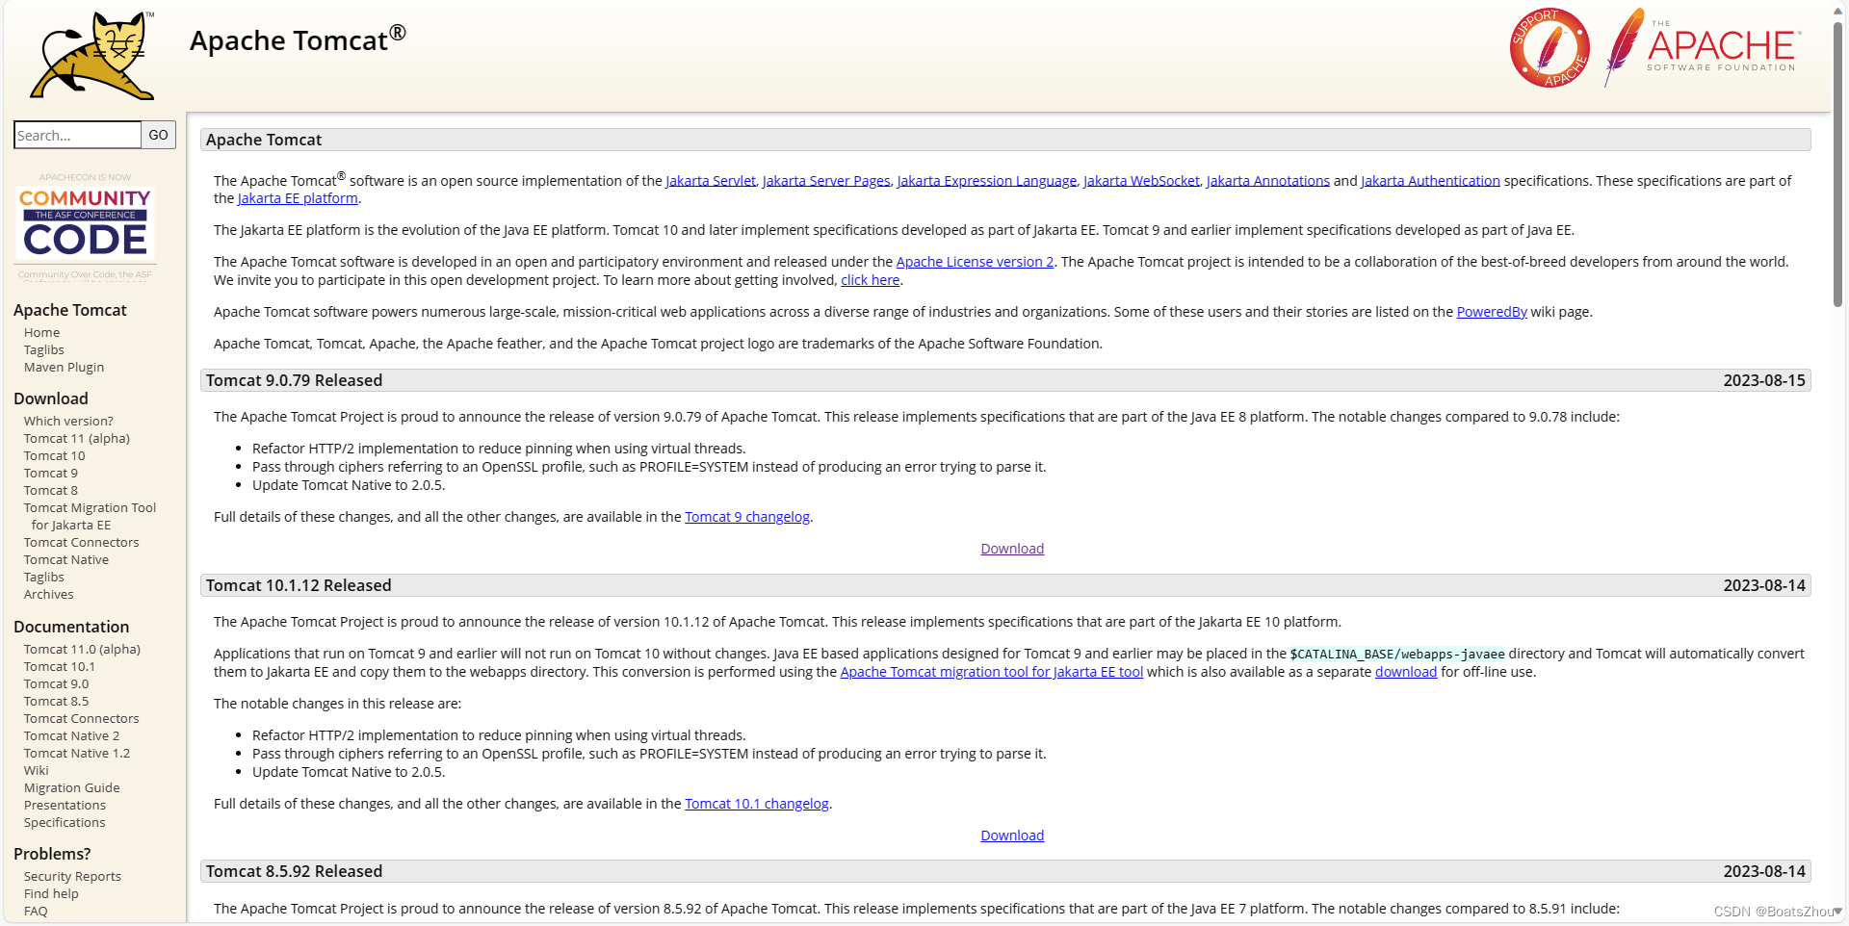Viewport: 1849px width, 926px height.
Task: Open the Community Code conference banner
Action: [x=86, y=227]
